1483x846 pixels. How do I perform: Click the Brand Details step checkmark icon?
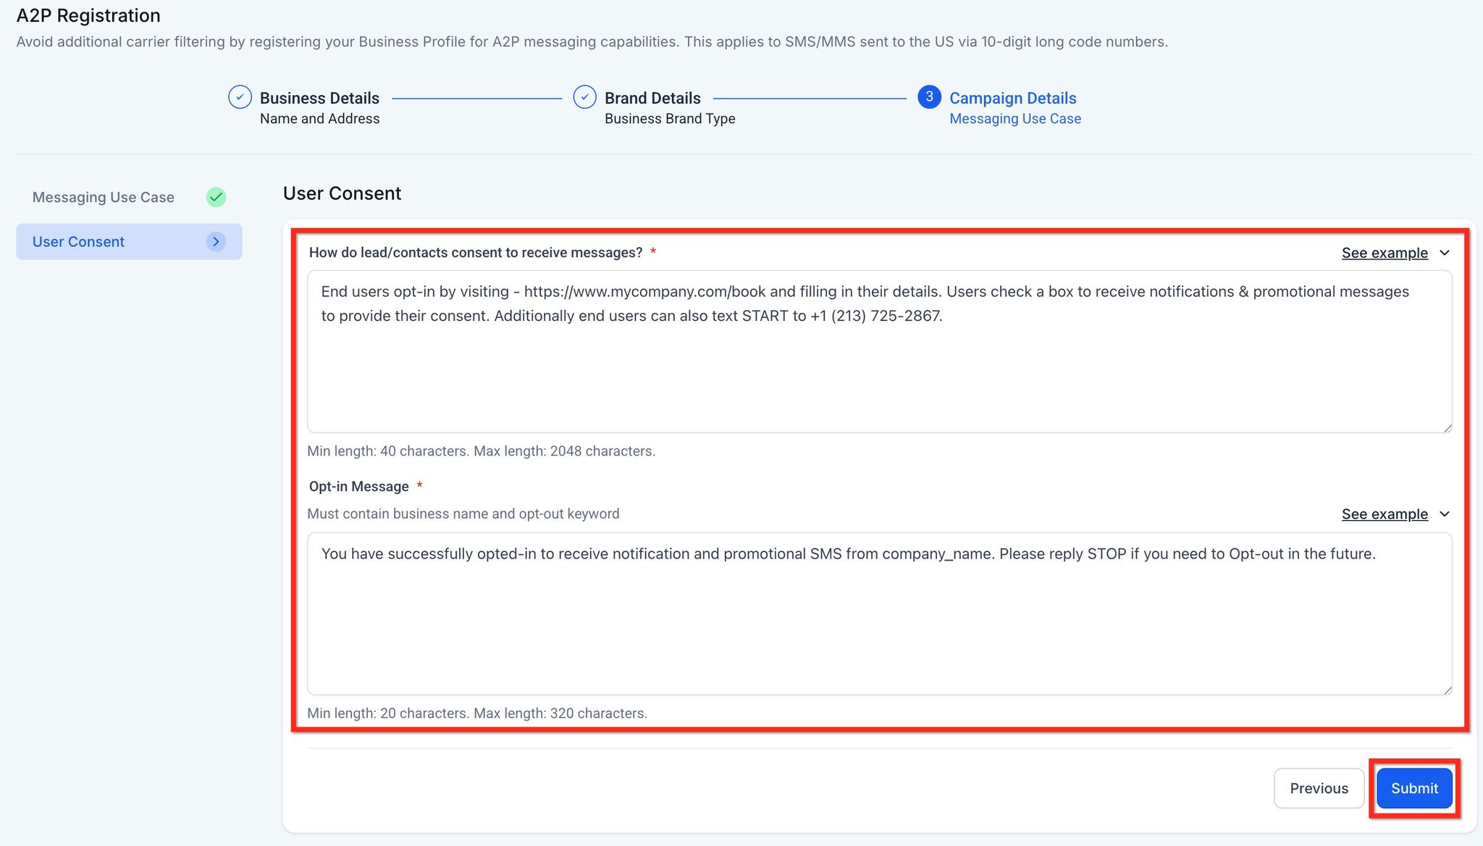[584, 97]
